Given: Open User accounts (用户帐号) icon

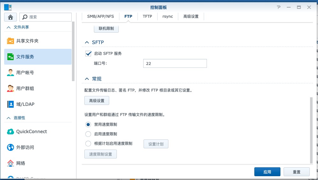Looking at the screenshot, I should [11, 73].
